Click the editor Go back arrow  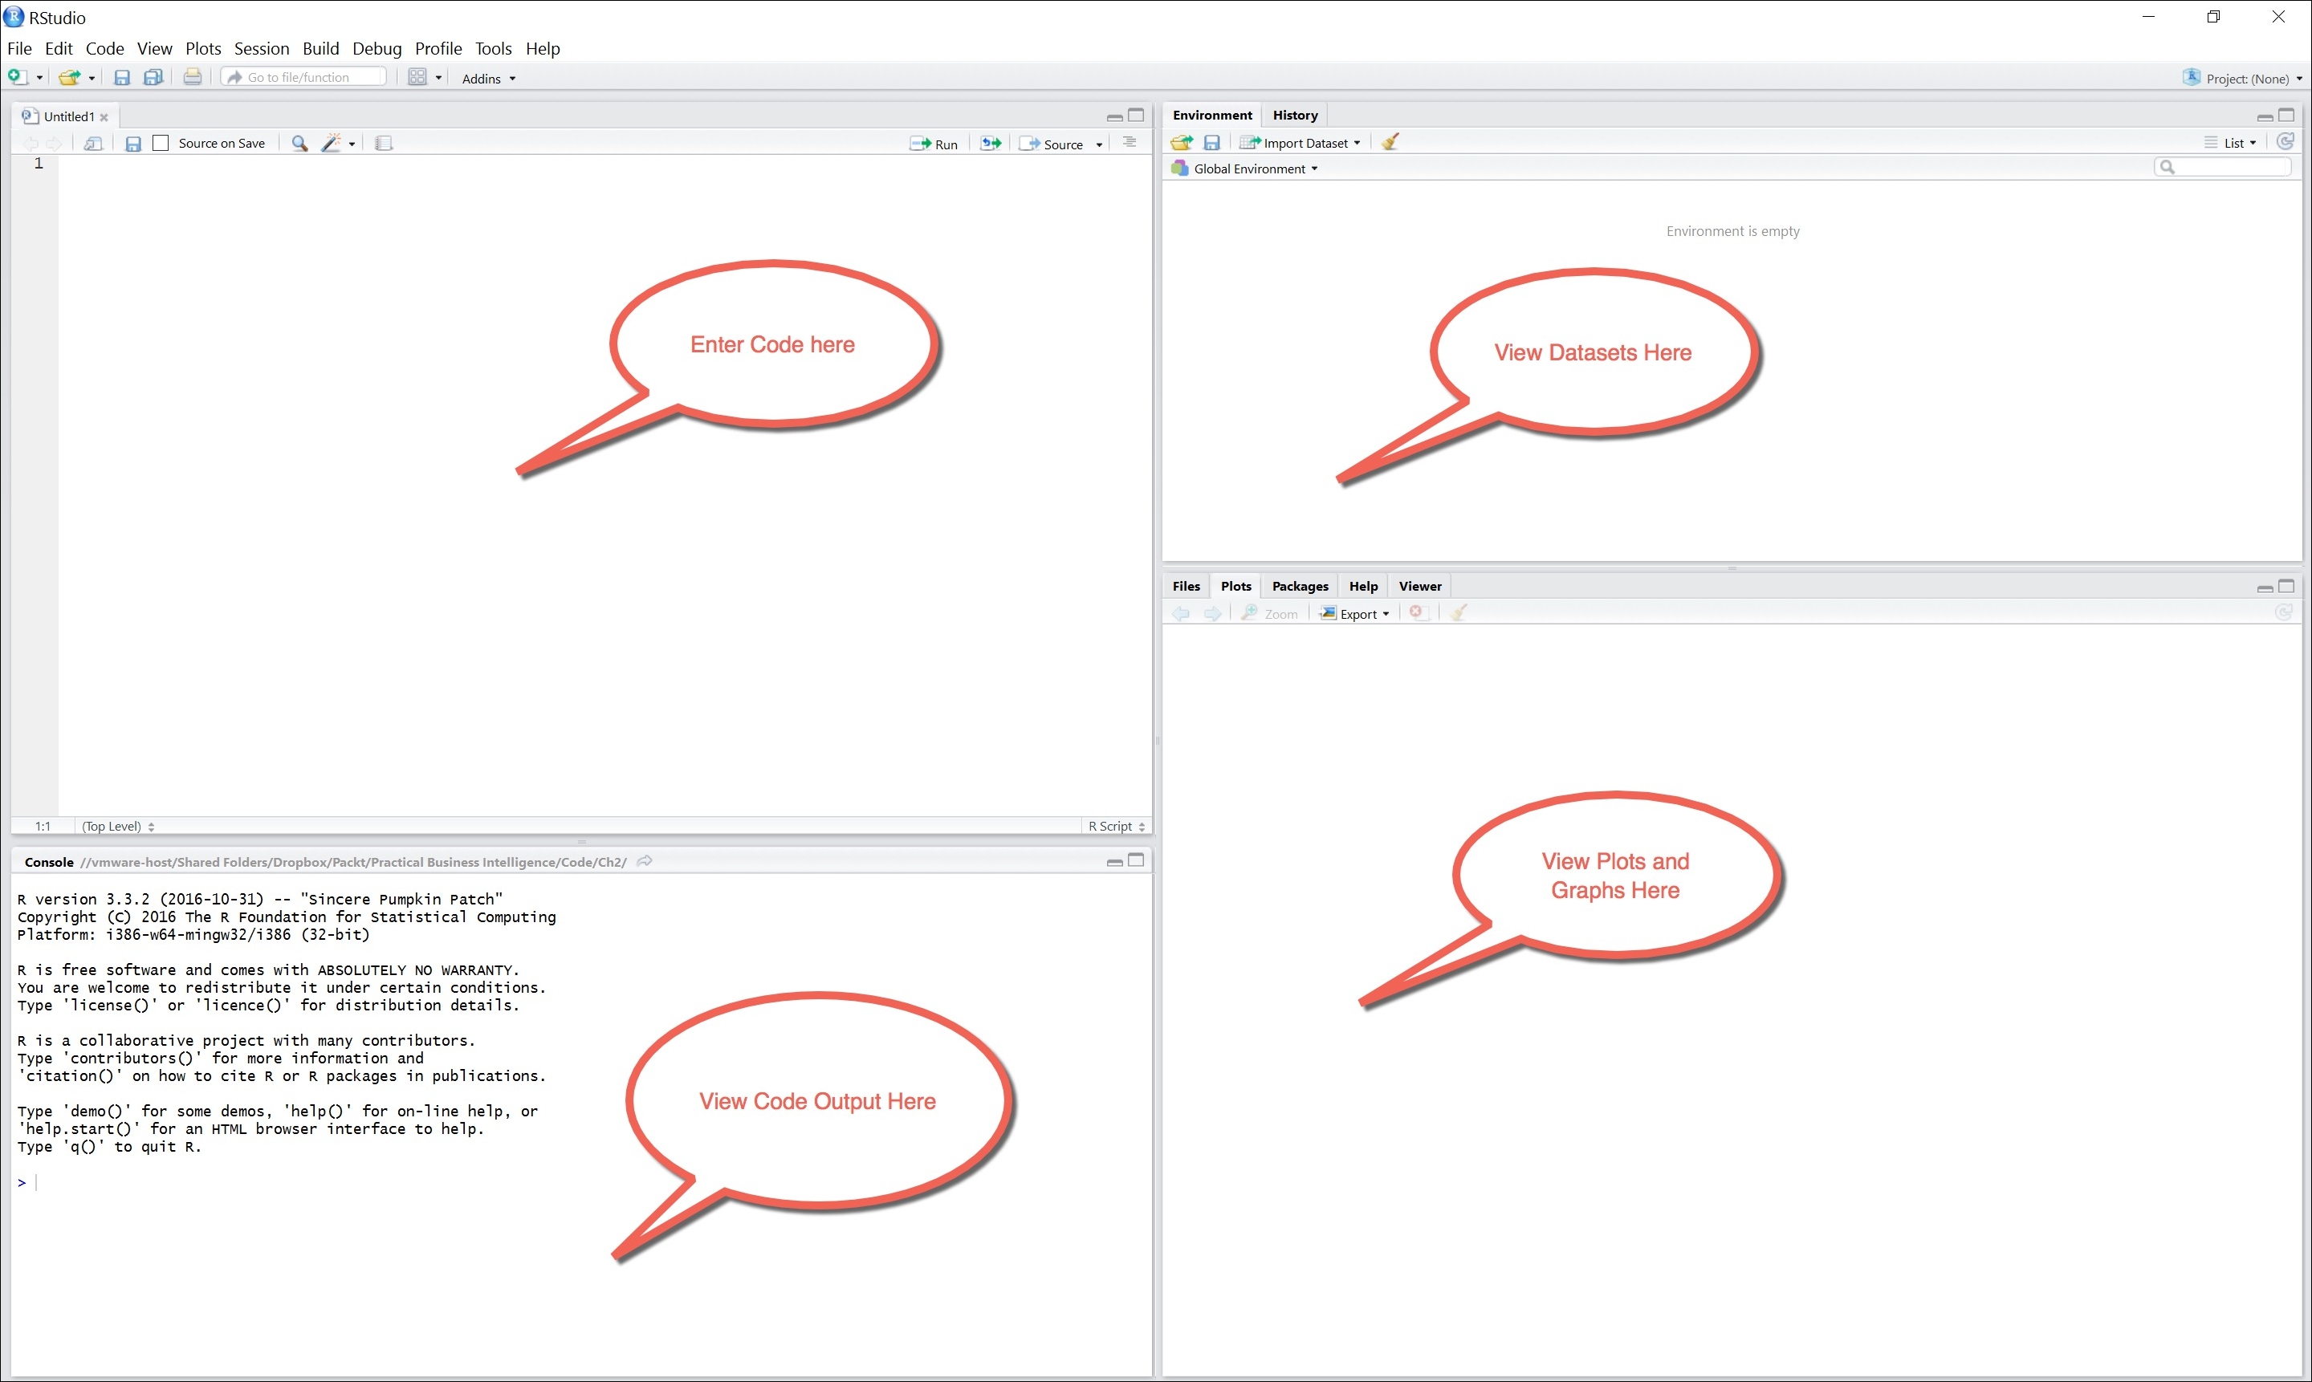pyautogui.click(x=31, y=144)
